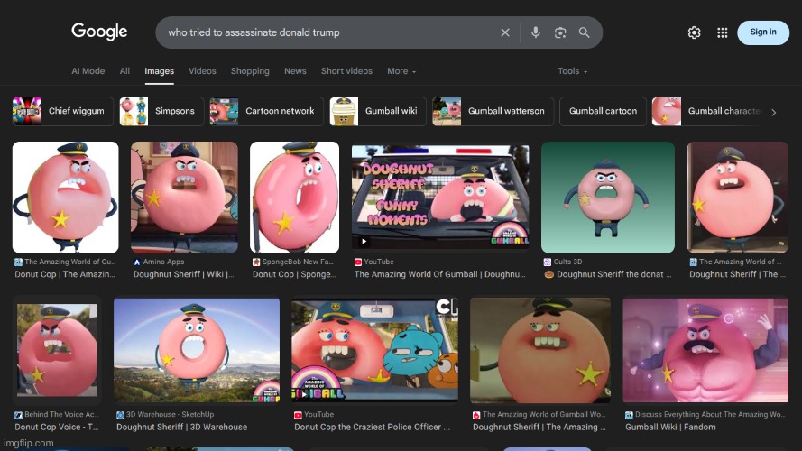The image size is (802, 451).
Task: Start voice search with microphone icon
Action: click(536, 32)
